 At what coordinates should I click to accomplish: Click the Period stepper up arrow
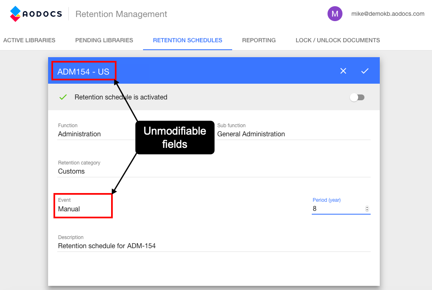[366, 207]
